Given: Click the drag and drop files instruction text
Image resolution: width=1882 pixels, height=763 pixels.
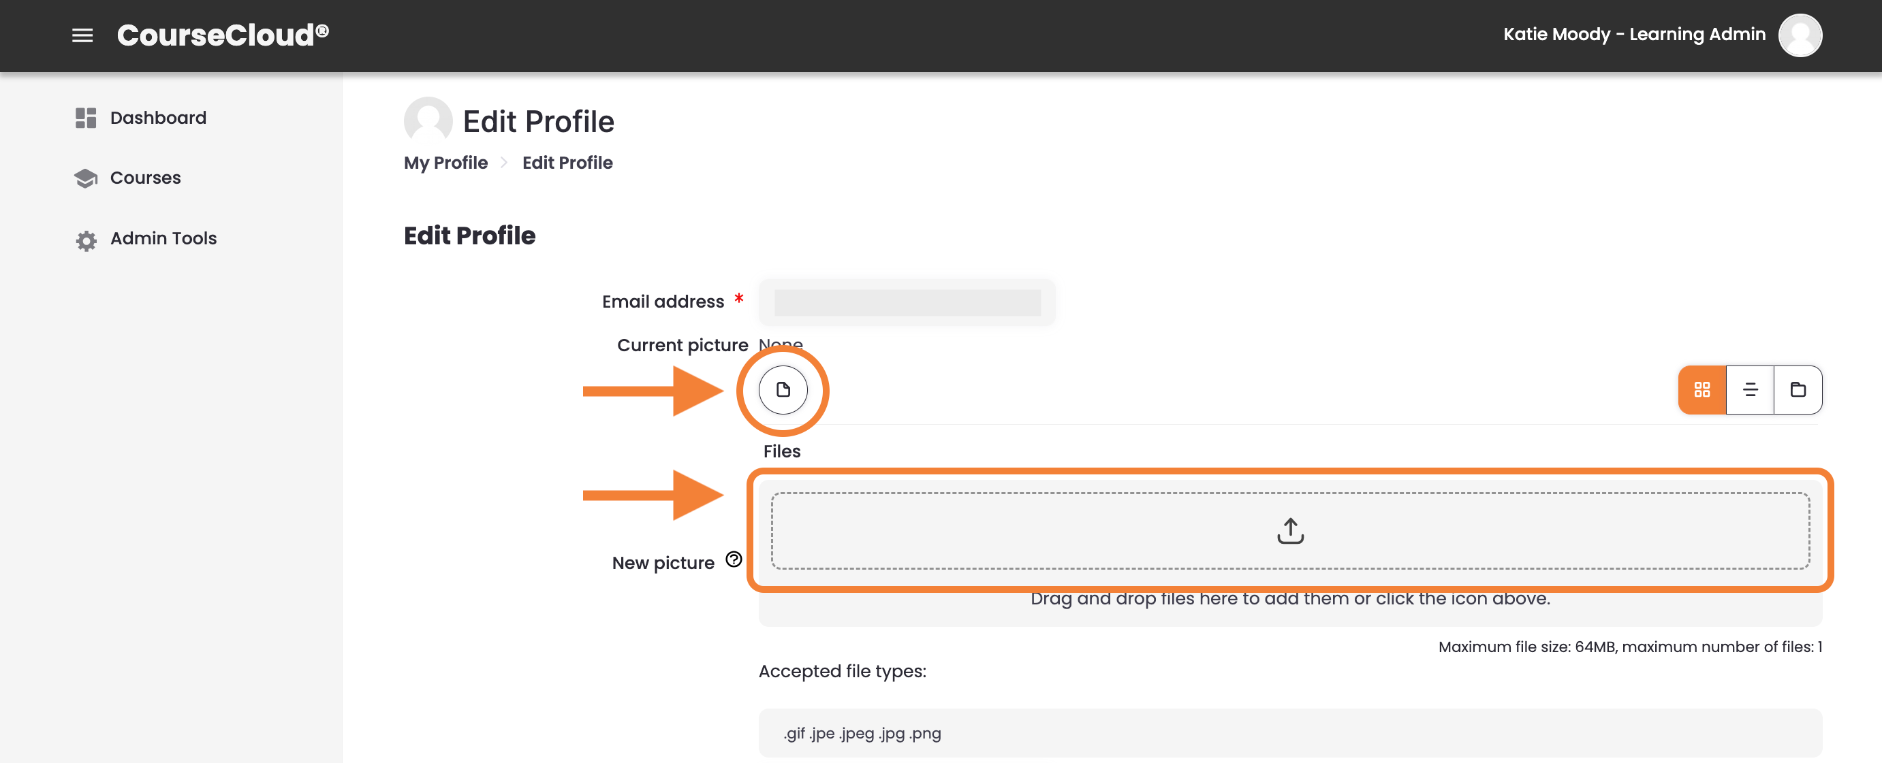Looking at the screenshot, I should pyautogui.click(x=1290, y=600).
